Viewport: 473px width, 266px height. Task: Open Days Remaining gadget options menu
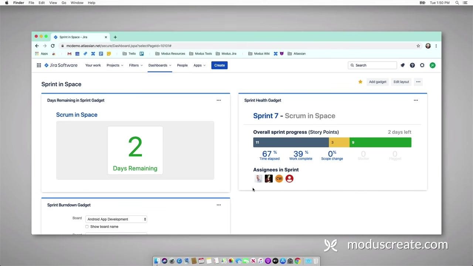(x=219, y=100)
